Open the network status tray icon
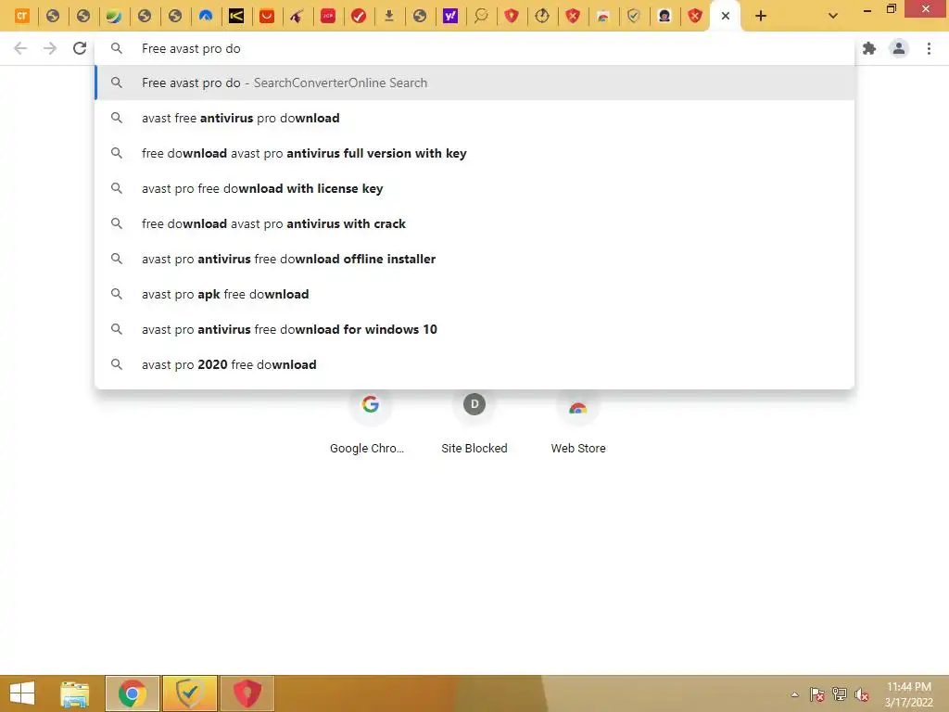The height and width of the screenshot is (712, 949). (x=840, y=694)
